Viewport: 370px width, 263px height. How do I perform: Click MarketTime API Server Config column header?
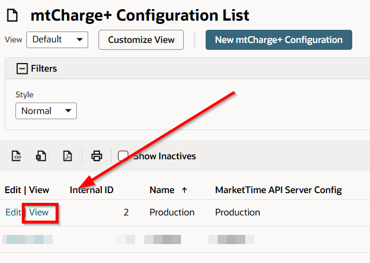(x=278, y=190)
